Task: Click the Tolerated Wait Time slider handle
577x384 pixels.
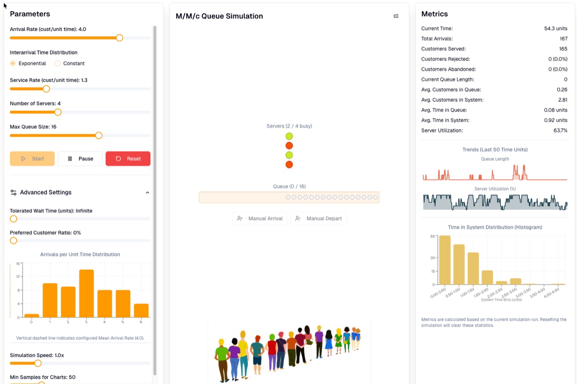Action: click(x=14, y=219)
